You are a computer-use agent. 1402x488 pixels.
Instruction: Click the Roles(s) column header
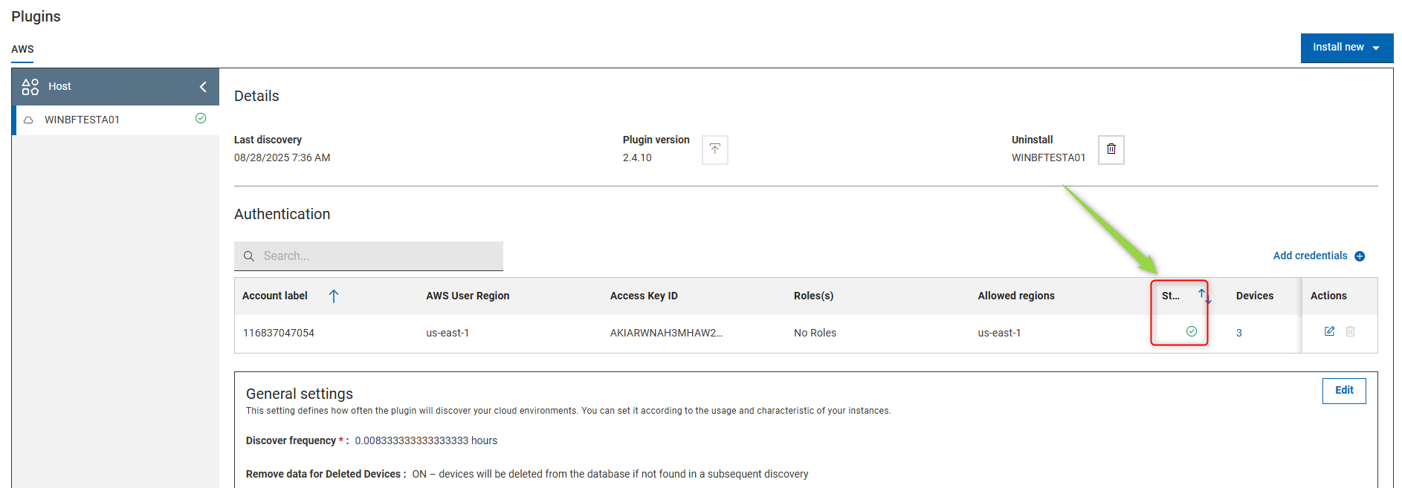point(813,296)
